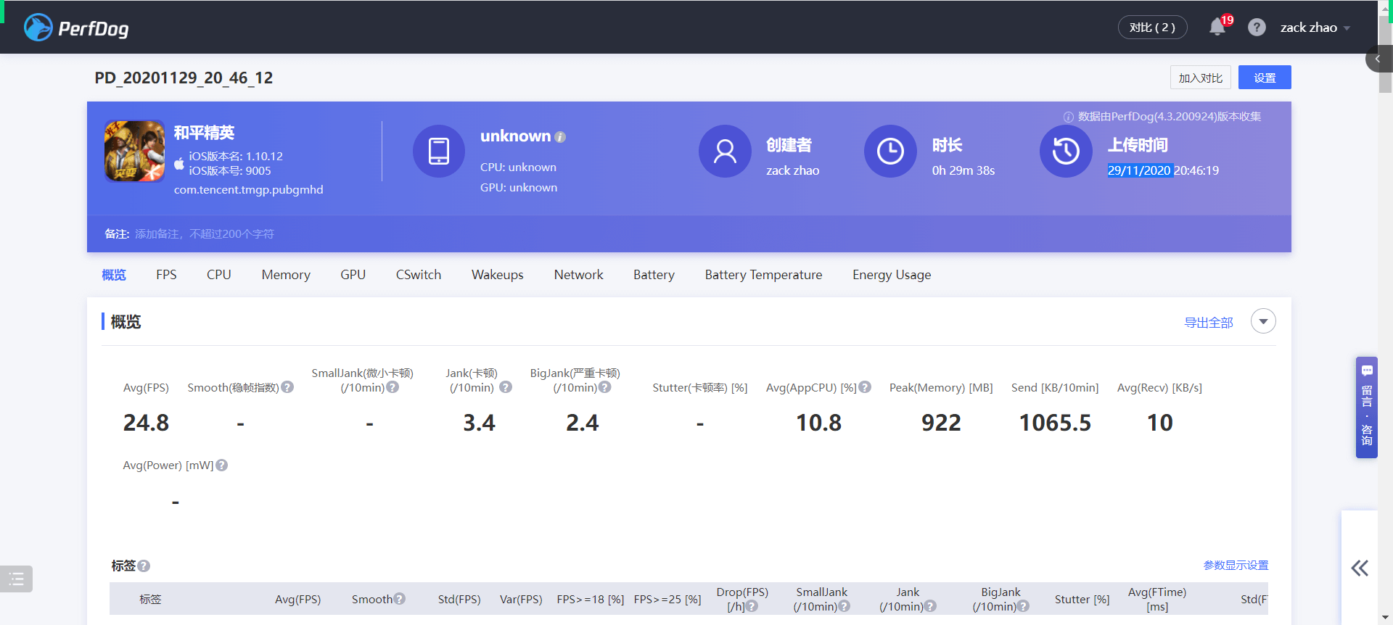Collapse the right-edge side panel arrow
1393x625 pixels.
click(x=1378, y=59)
